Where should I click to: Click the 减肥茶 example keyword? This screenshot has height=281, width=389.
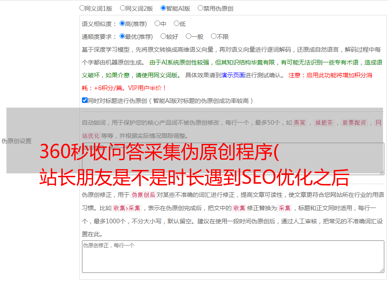click(x=324, y=123)
